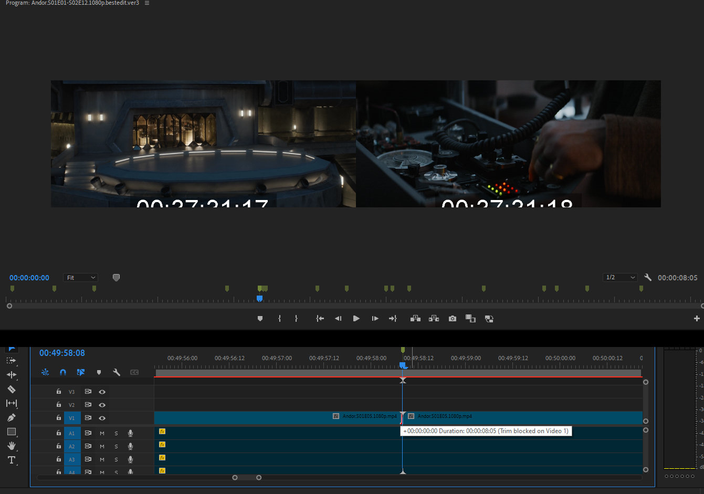The width and height of the screenshot is (704, 494).
Task: Toggle sync lock on V3
Action: point(88,392)
